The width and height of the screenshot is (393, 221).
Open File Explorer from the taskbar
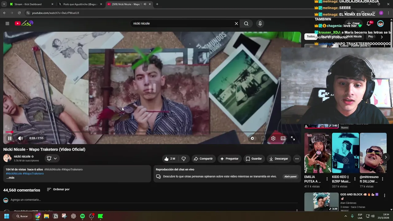tap(46, 216)
